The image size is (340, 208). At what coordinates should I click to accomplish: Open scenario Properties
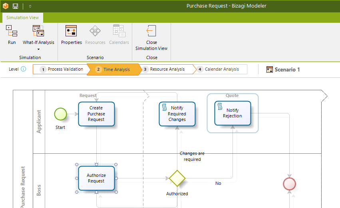pyautogui.click(x=72, y=35)
